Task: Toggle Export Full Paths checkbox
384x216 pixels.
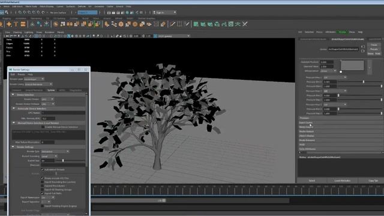Action: pos(43,193)
